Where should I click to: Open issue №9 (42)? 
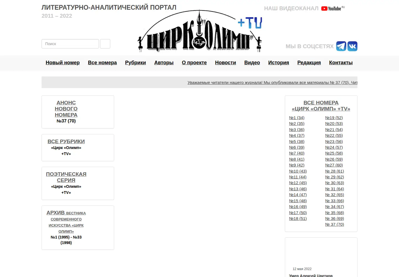click(297, 165)
